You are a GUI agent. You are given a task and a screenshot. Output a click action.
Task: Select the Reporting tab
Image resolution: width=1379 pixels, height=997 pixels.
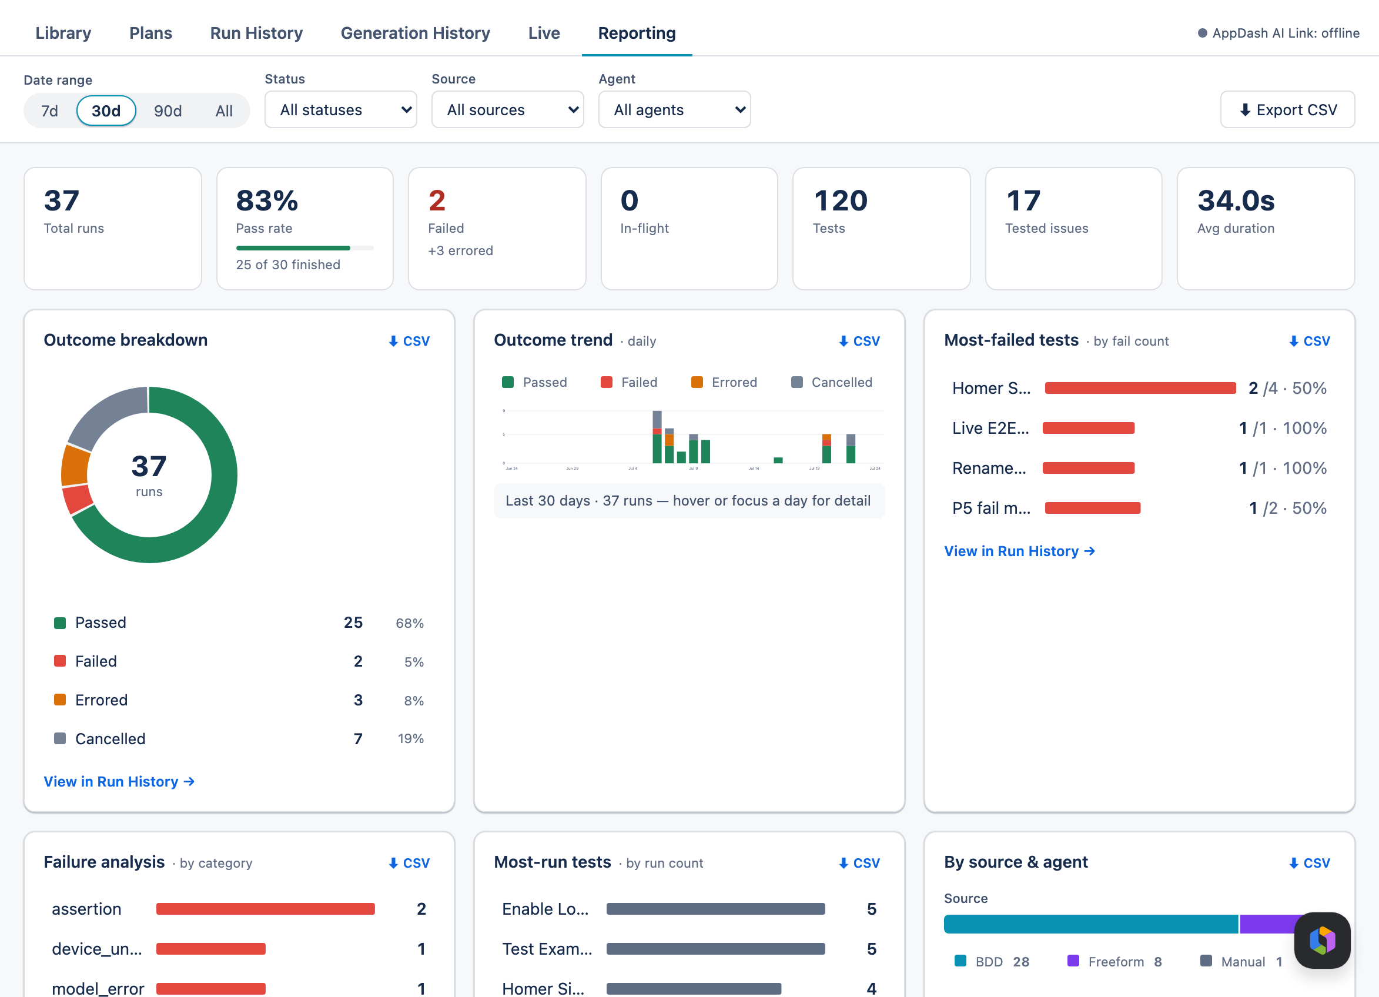pyautogui.click(x=637, y=33)
